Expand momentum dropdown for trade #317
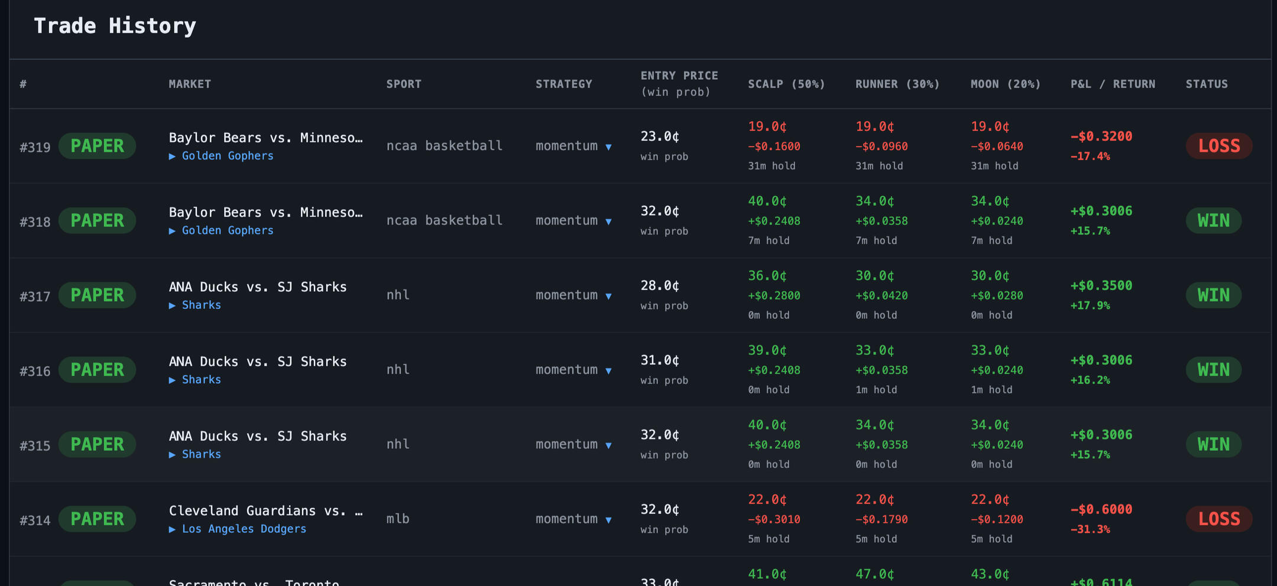The height and width of the screenshot is (586, 1277). click(x=608, y=296)
